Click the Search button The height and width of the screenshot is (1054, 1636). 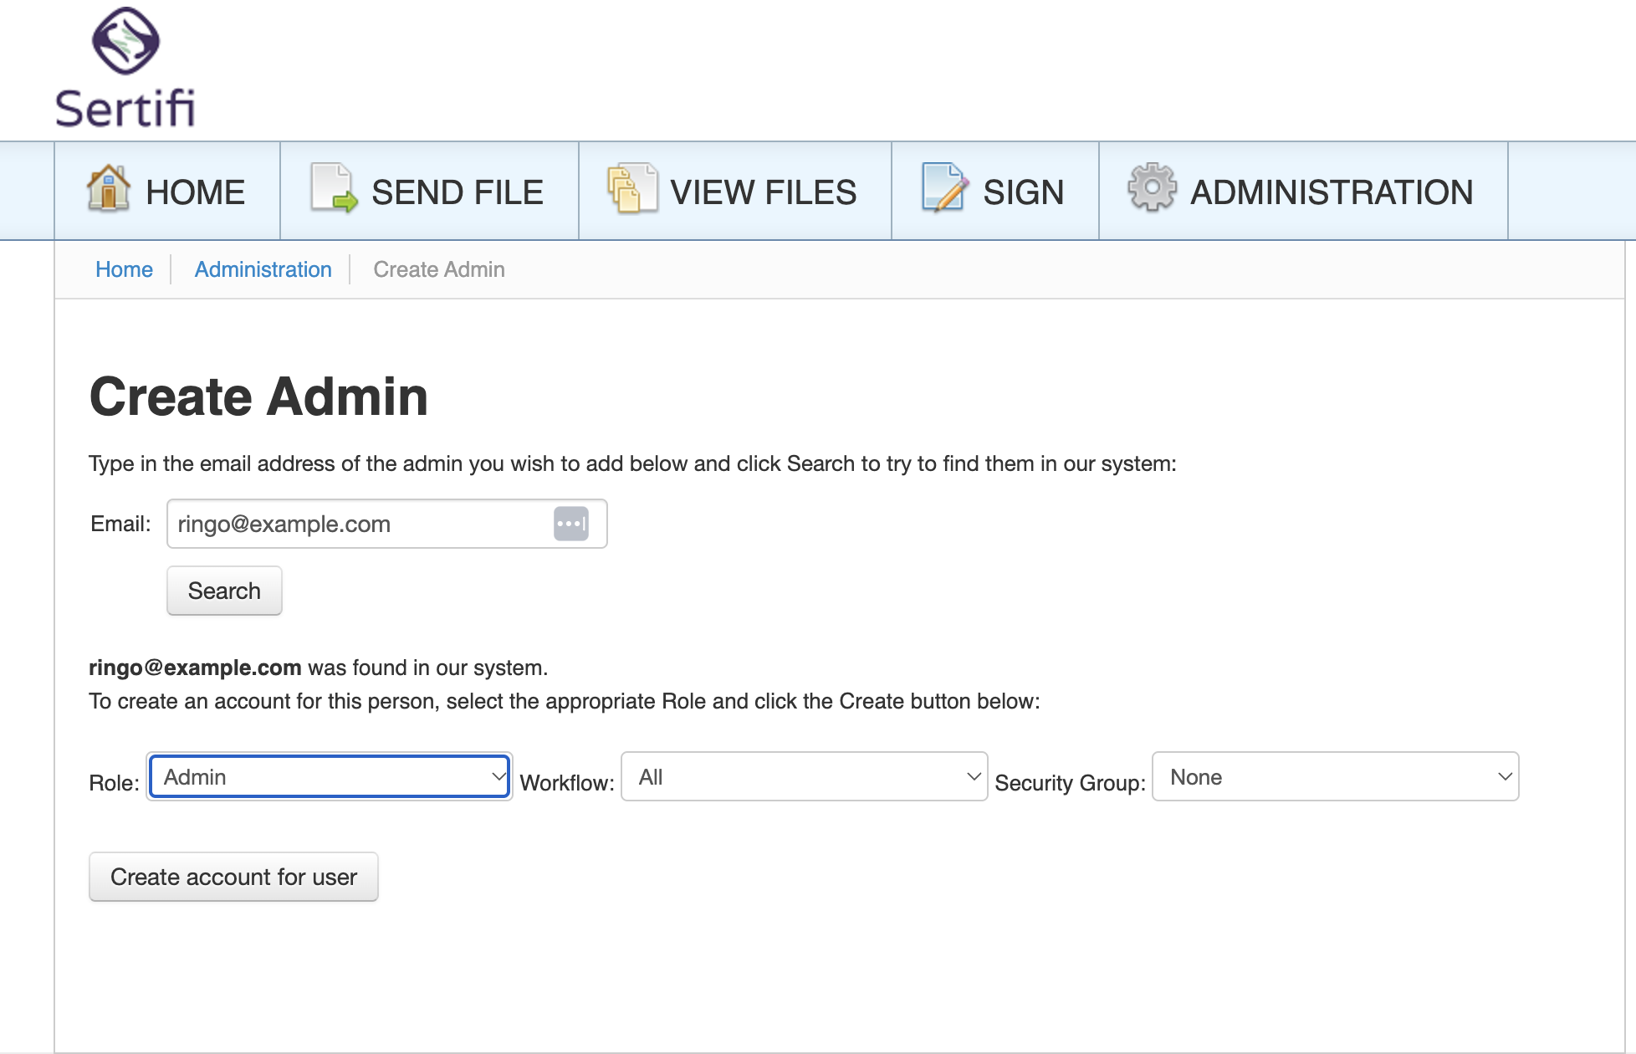(x=224, y=591)
